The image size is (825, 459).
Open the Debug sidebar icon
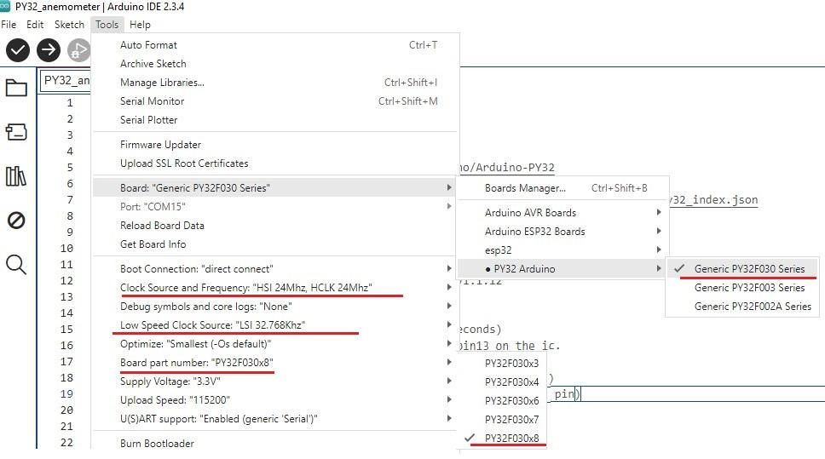16,221
